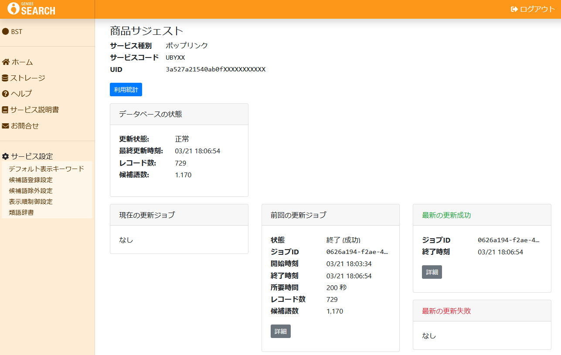
Task: Click 詳細 button in 最新の更新成功 card
Action: (432, 272)
